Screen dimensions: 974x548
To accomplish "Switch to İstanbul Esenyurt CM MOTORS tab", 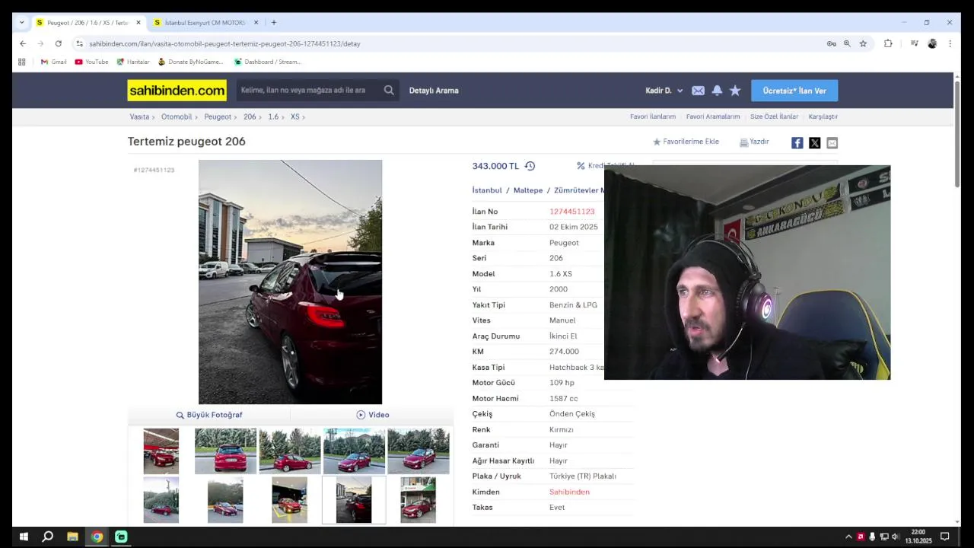I will coord(205,23).
